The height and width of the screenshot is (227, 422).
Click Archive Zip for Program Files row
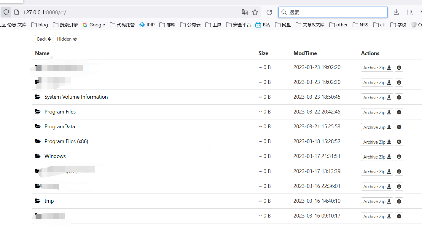377,112
